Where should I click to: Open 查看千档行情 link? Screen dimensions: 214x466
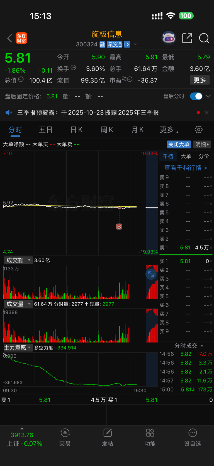click(186, 168)
